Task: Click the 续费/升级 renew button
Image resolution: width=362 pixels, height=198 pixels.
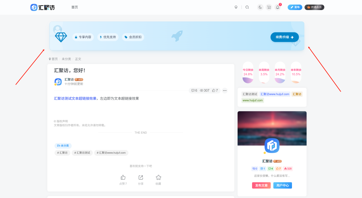Action: click(285, 37)
